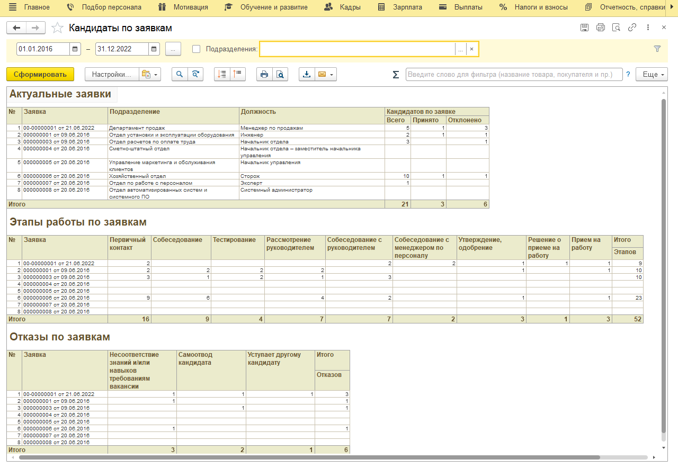This screenshot has width=678, height=468.
Task: Click the filter funnel icon
Action: pos(657,49)
